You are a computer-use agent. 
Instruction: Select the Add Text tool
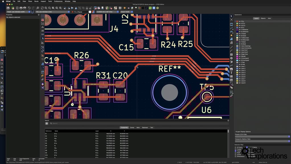click(231, 73)
